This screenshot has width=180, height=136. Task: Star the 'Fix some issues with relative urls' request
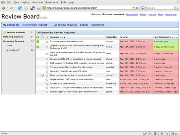47,42
